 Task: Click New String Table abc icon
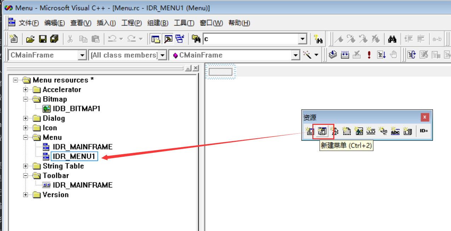click(x=395, y=131)
